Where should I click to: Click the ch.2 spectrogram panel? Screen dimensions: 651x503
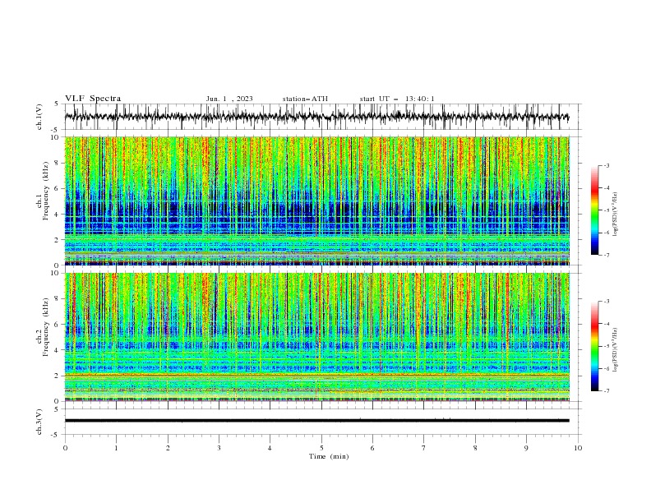click(x=317, y=337)
